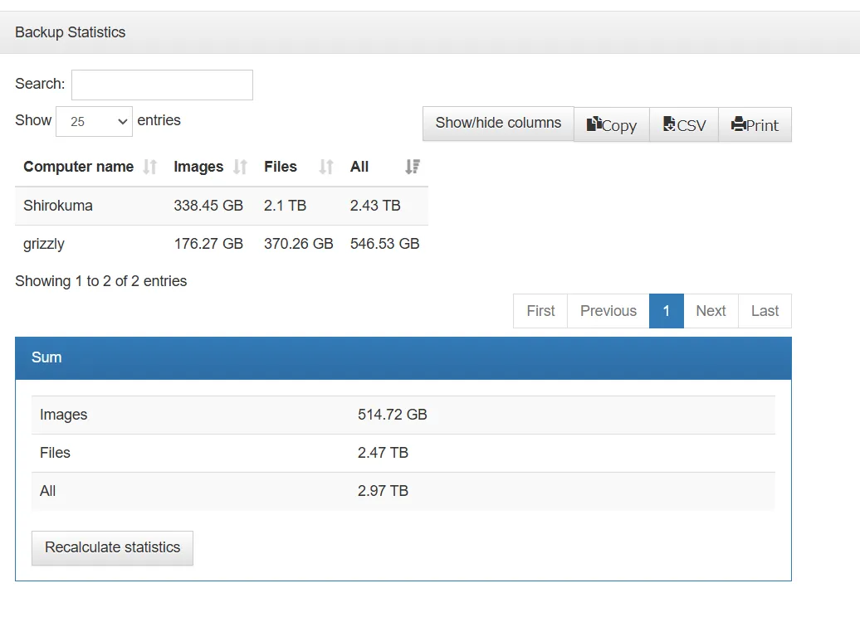Viewport: 860px width, 617px height.
Task: Go to the First page
Action: [x=540, y=311]
